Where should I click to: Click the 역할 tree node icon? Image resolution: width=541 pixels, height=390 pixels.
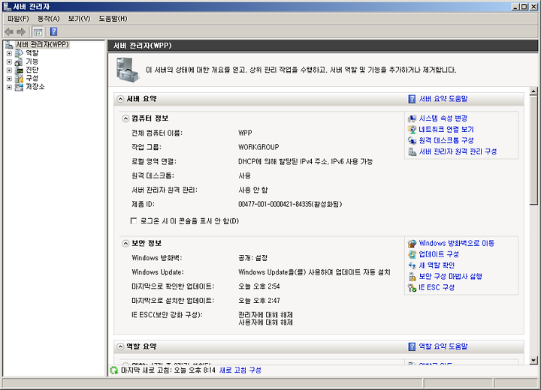pos(20,53)
